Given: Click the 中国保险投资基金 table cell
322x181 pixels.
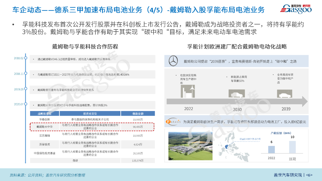Looking at the screenshot, I should tap(44, 153).
